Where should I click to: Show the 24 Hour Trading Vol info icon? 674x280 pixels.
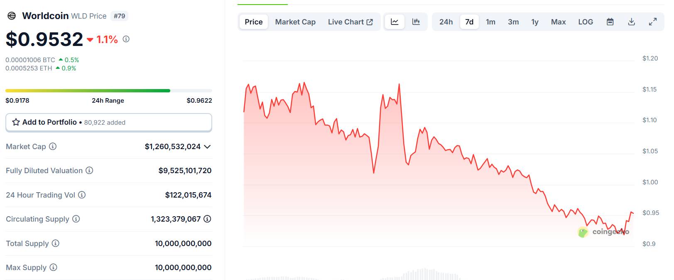[x=82, y=195]
